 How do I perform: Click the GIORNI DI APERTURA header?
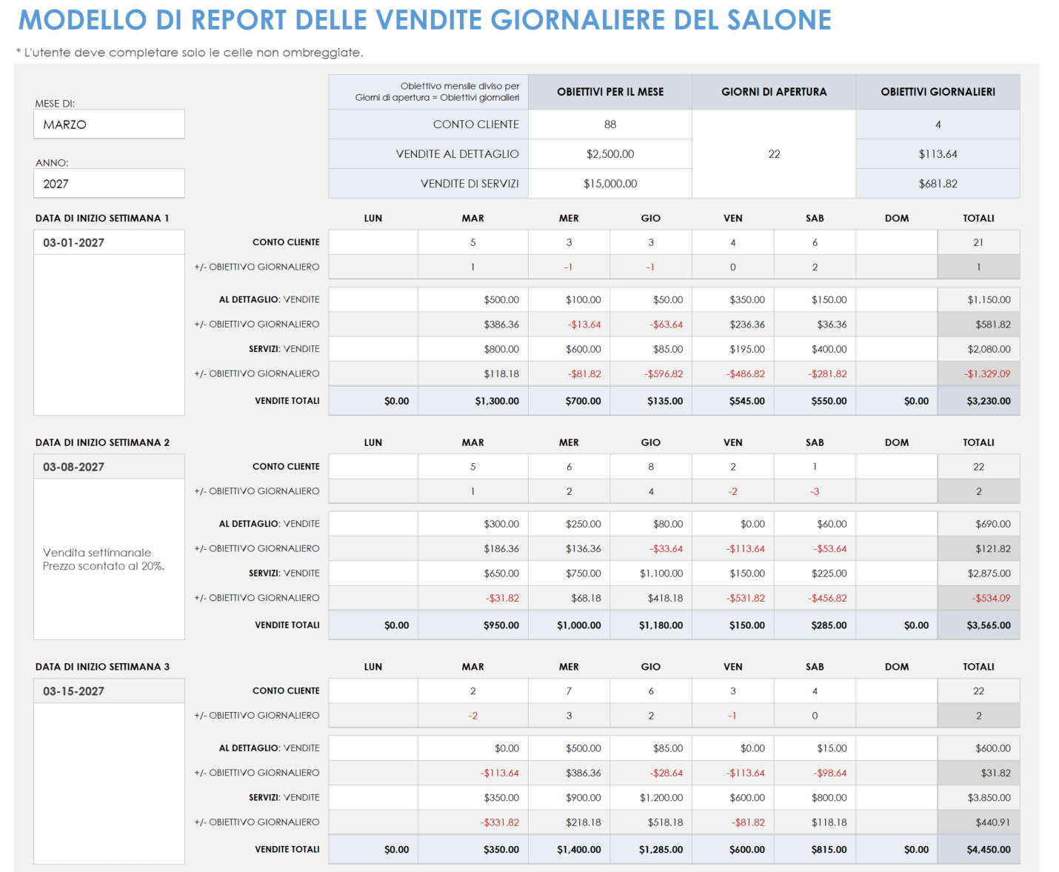click(774, 92)
